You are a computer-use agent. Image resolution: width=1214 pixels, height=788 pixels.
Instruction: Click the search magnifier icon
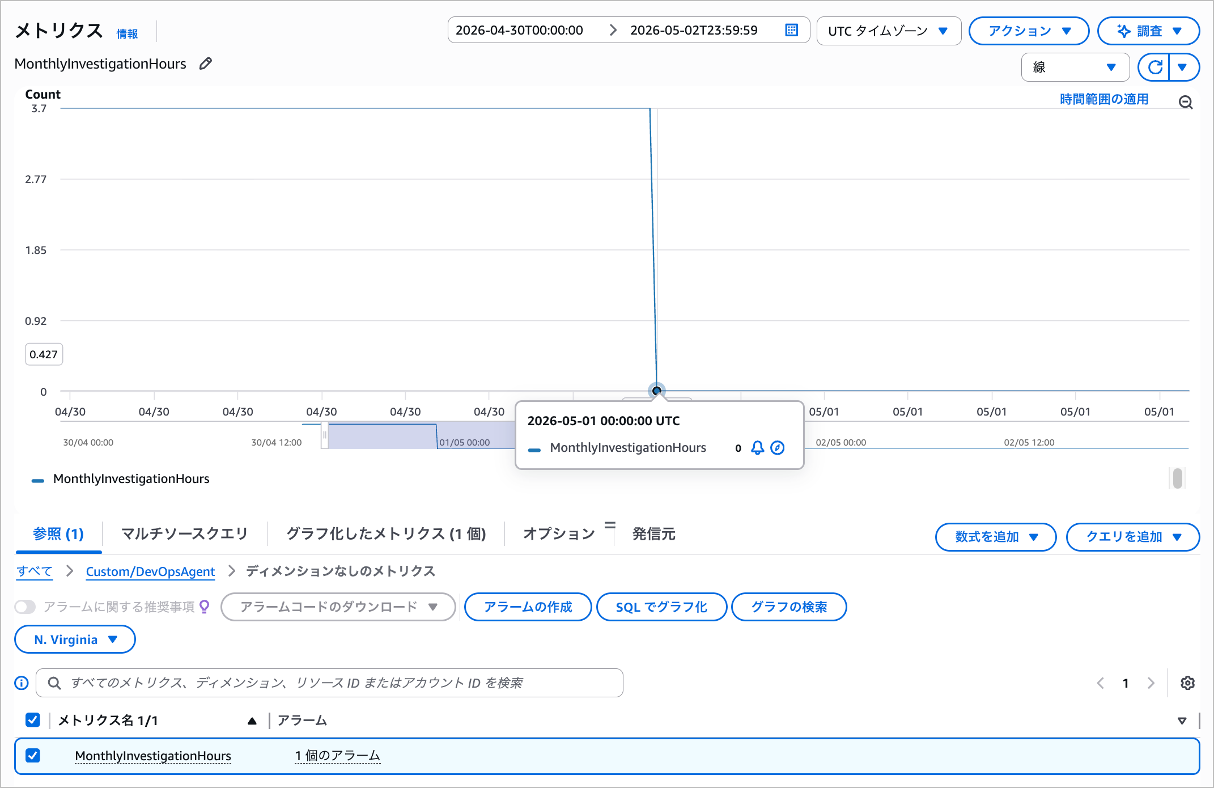(x=54, y=683)
